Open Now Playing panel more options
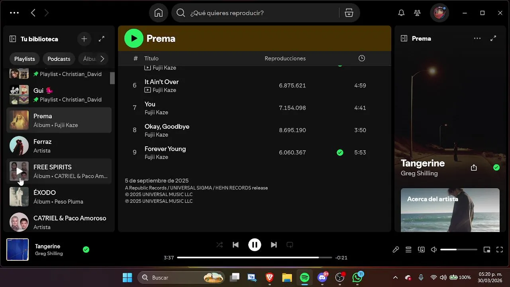 477,38
